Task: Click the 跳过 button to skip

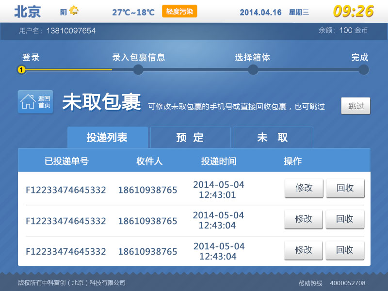Action: click(356, 105)
